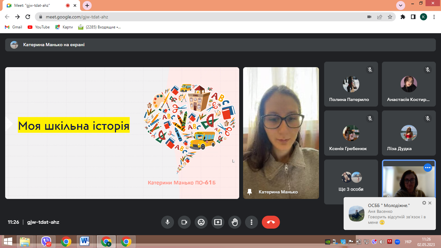Open a new browser tab
This screenshot has height=248, width=441.
click(87, 5)
